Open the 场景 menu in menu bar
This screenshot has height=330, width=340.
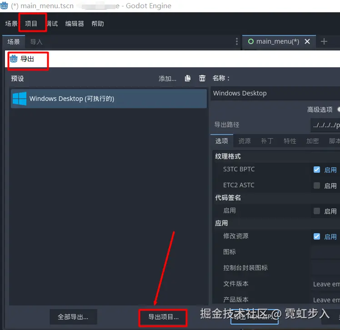[x=11, y=24]
